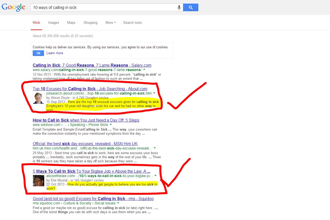
Task: Click the '29 May 2013' snippet date
Action: (x=42, y=153)
